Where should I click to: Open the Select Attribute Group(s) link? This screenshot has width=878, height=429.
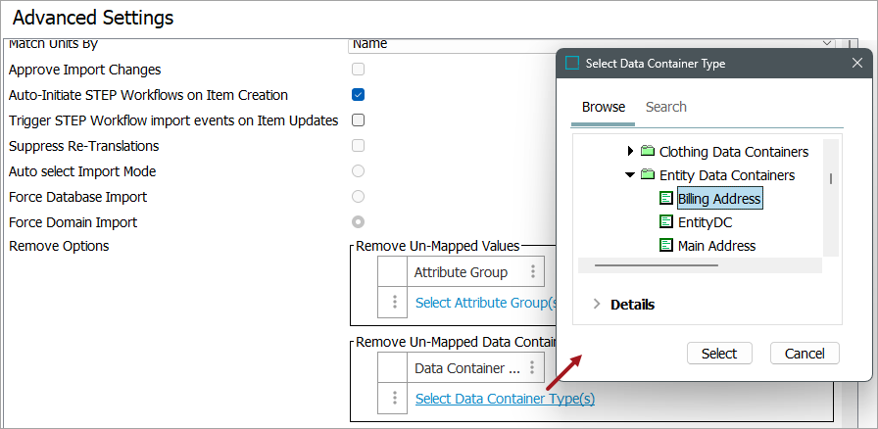tap(486, 303)
